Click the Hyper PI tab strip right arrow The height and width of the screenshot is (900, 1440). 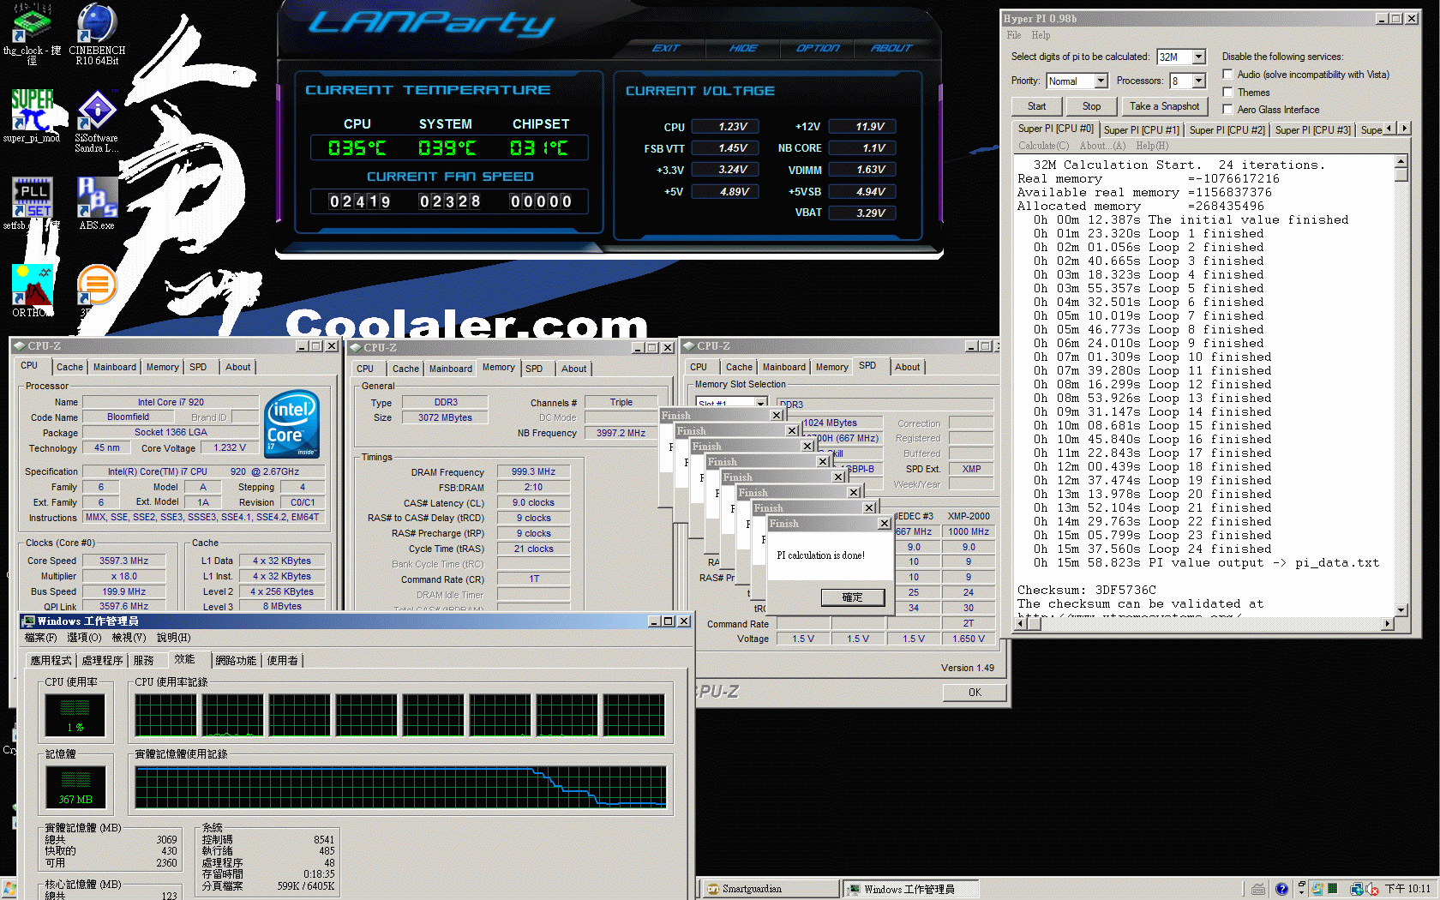click(x=1404, y=128)
